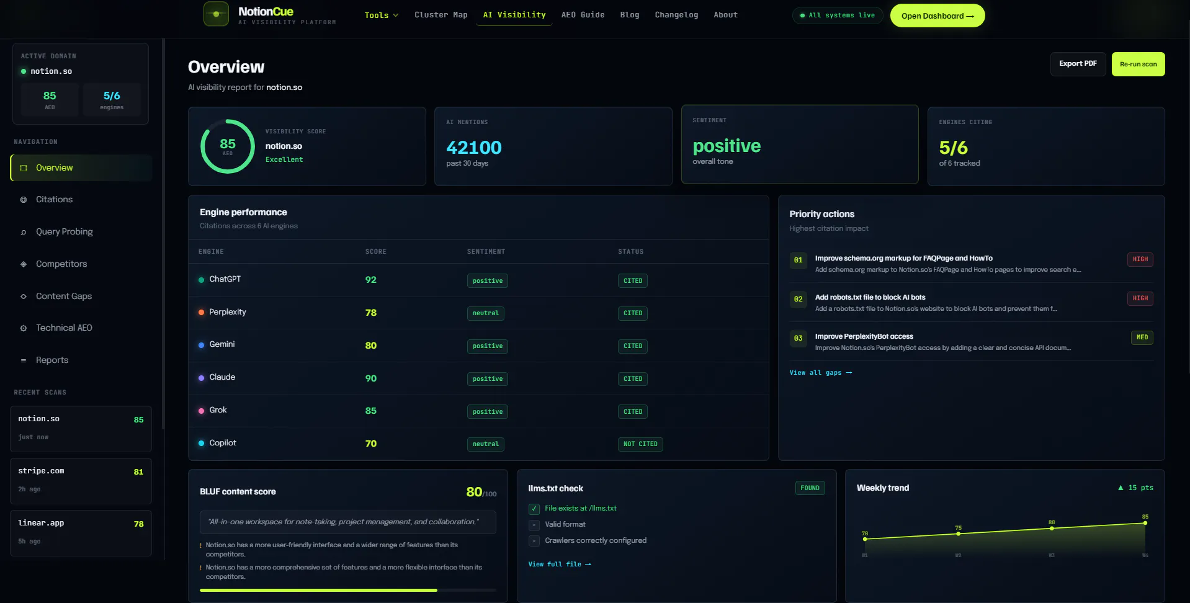
Task: Click the BLUF quote text box
Action: [348, 522]
